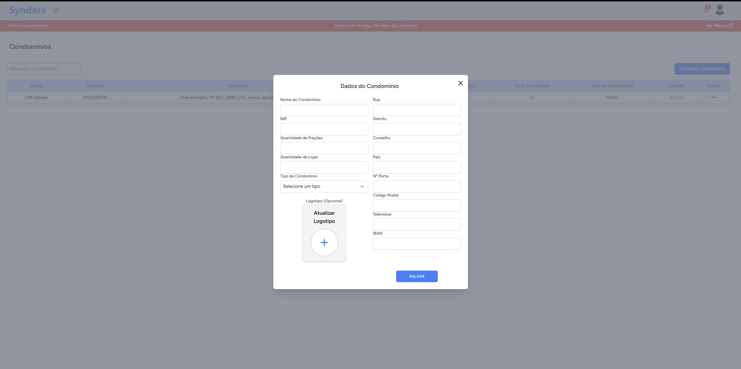741x369 pixels.
Task: Click the Telemóvel field
Action: tap(417, 225)
